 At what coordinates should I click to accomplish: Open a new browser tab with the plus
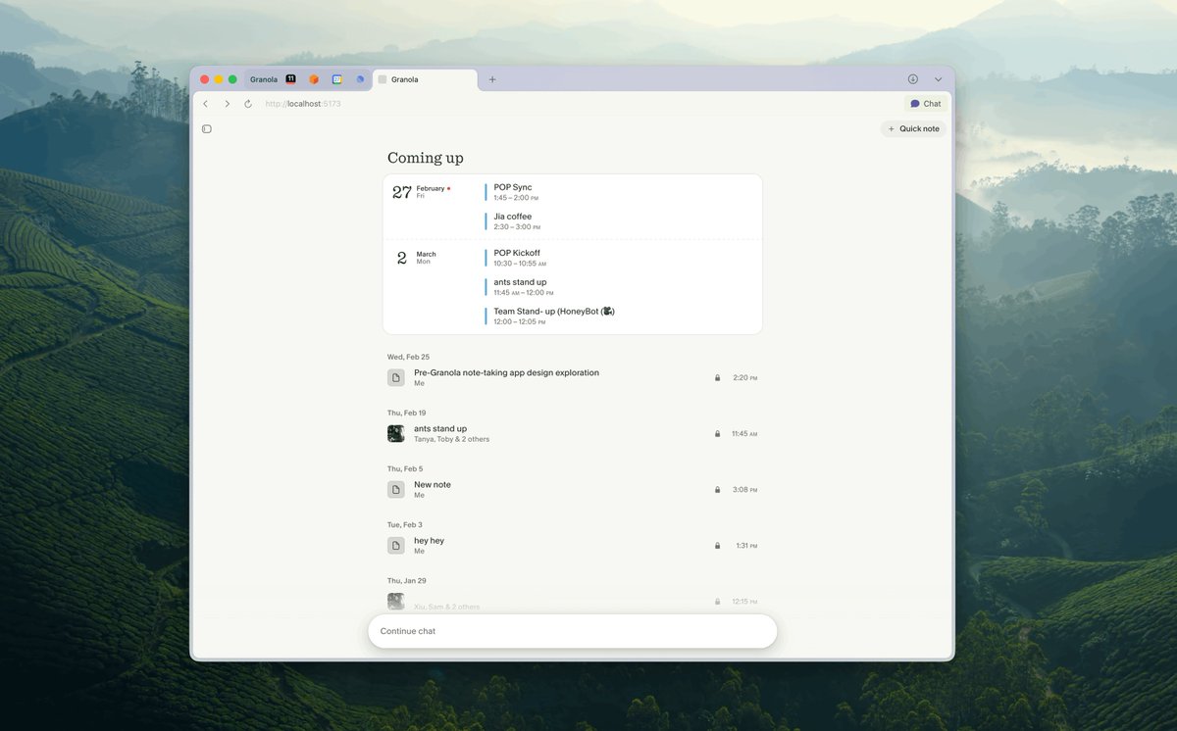point(492,79)
